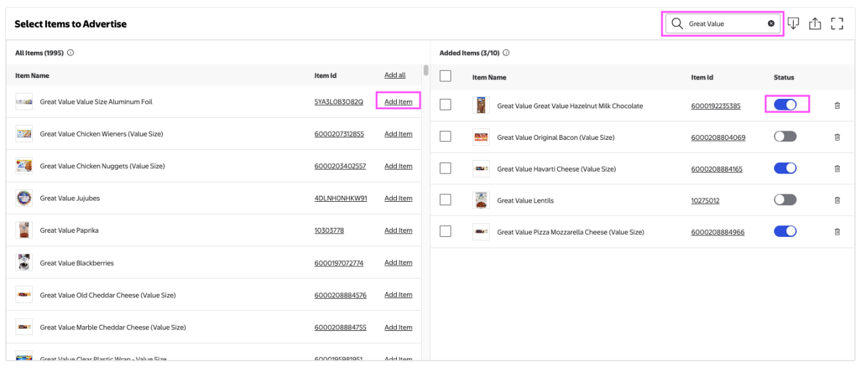
Task: Toggle status of Pizza Mozzarella Cheese
Action: [x=785, y=231]
